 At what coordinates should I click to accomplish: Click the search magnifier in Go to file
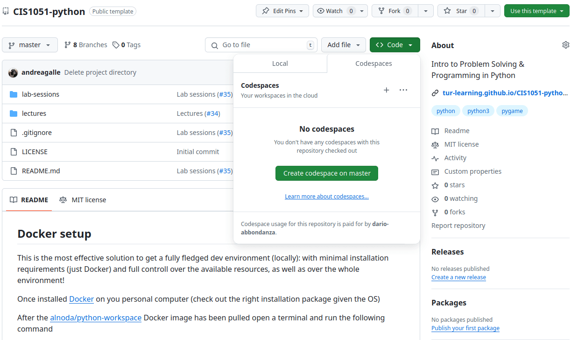point(215,45)
